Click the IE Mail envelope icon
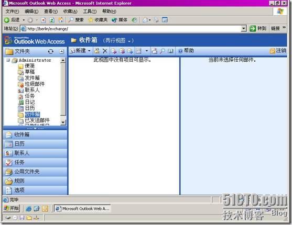 (x=145, y=20)
